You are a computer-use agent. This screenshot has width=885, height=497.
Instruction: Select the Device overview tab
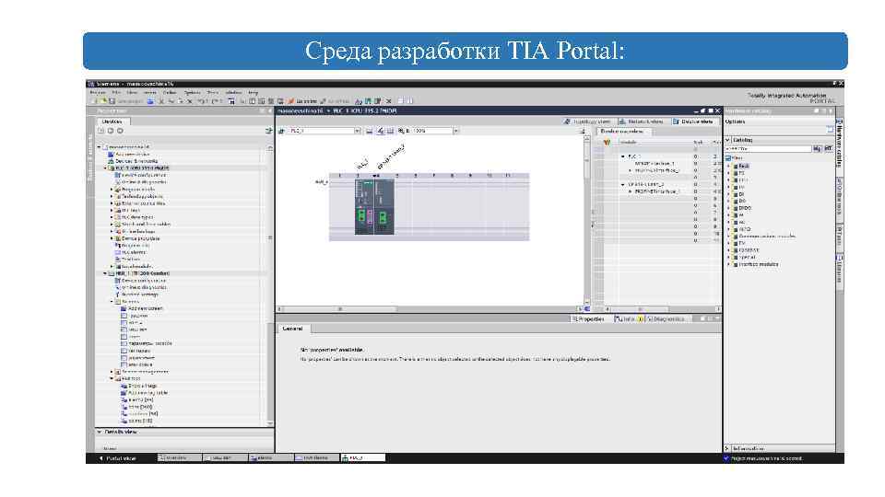[622, 132]
